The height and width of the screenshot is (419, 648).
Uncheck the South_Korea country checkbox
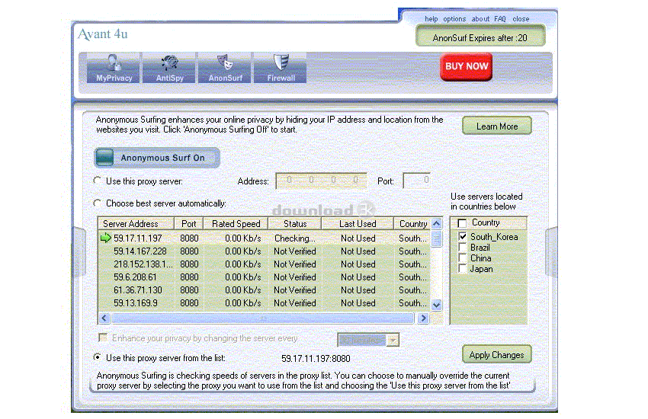463,236
